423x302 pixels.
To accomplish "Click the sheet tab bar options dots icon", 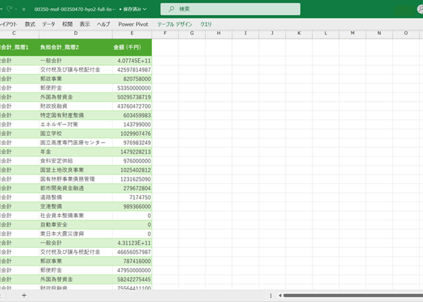I will (x=271, y=296).
